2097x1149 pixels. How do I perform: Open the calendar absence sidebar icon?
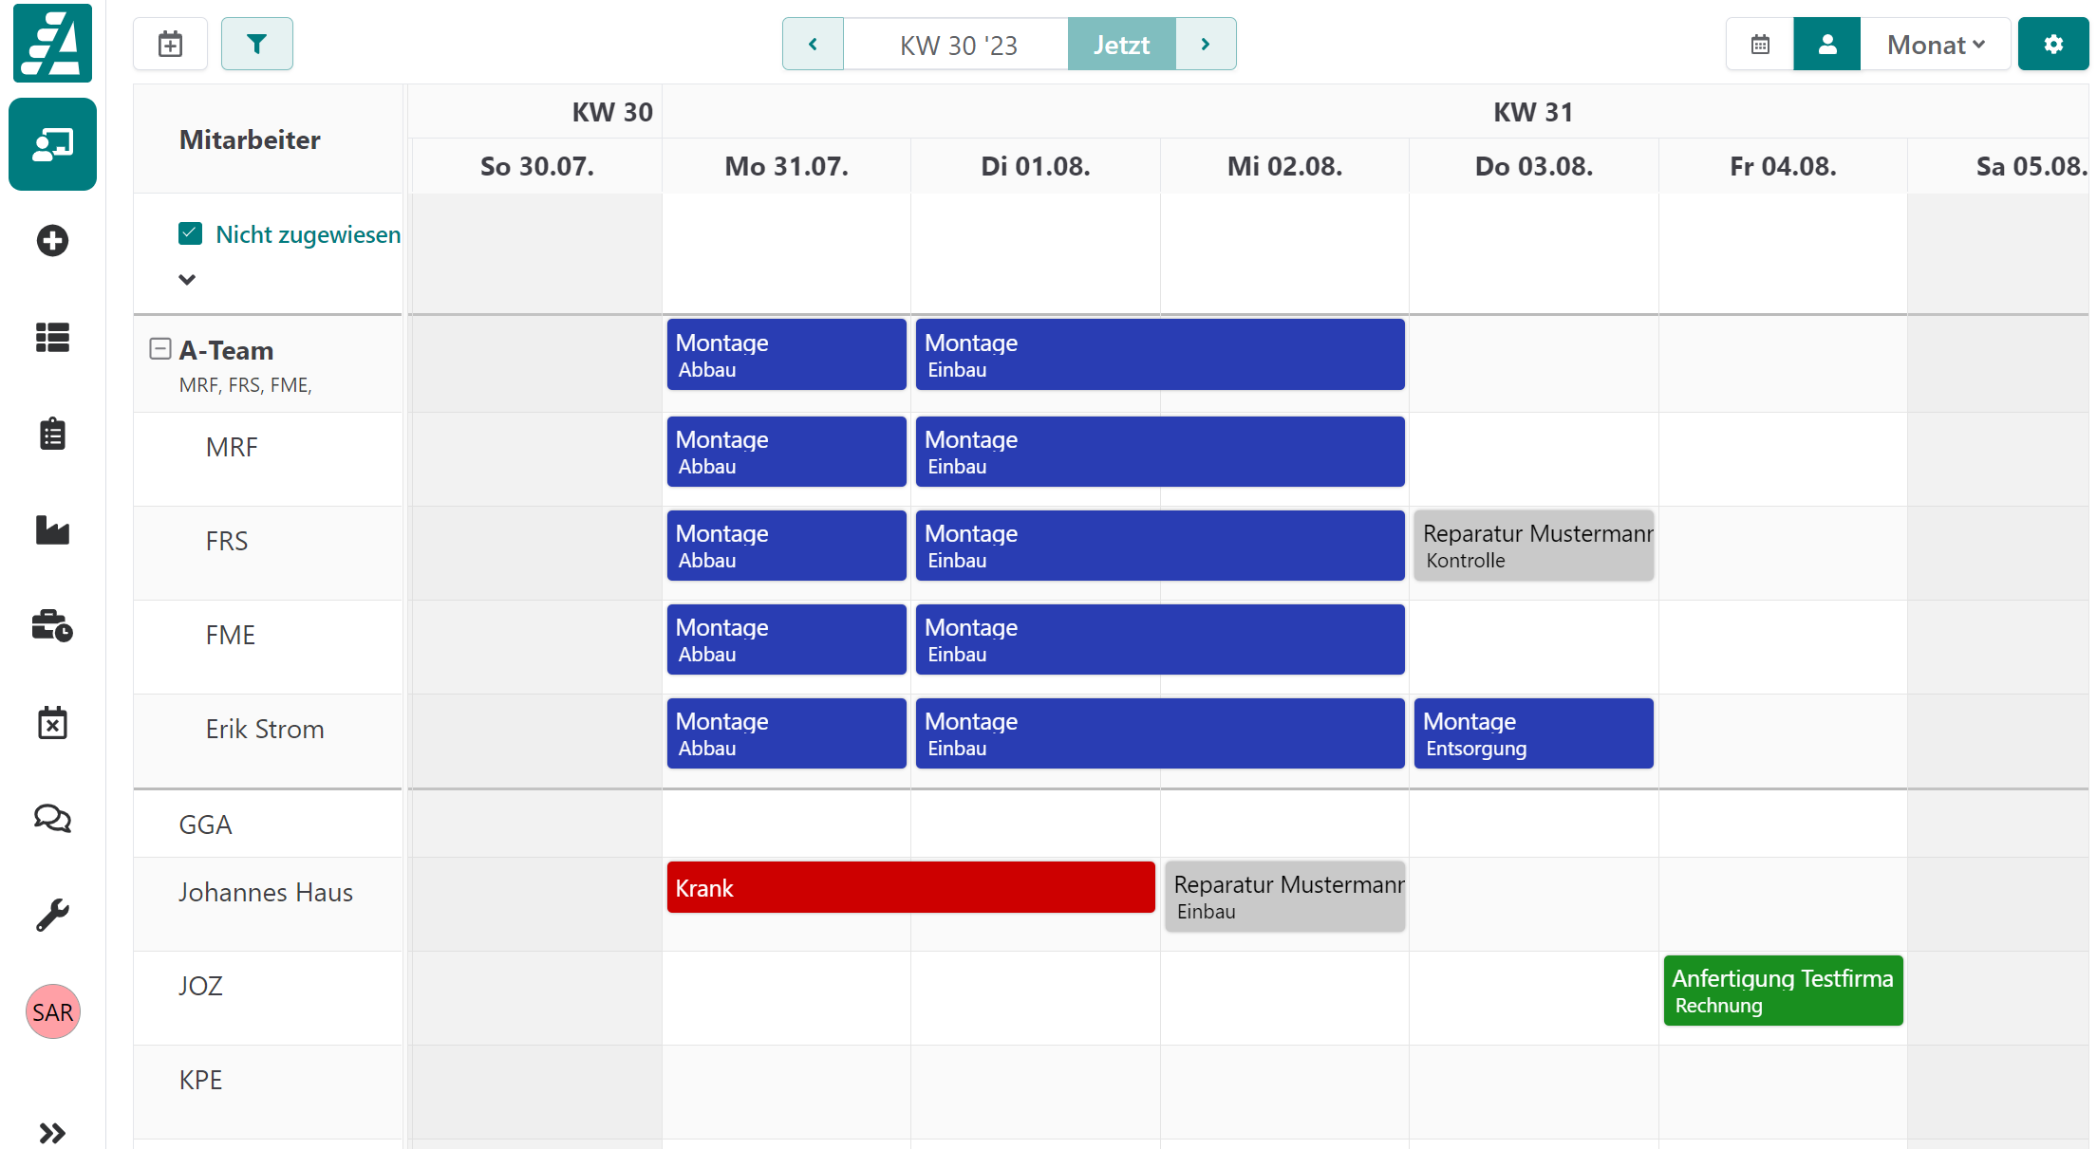coord(52,723)
